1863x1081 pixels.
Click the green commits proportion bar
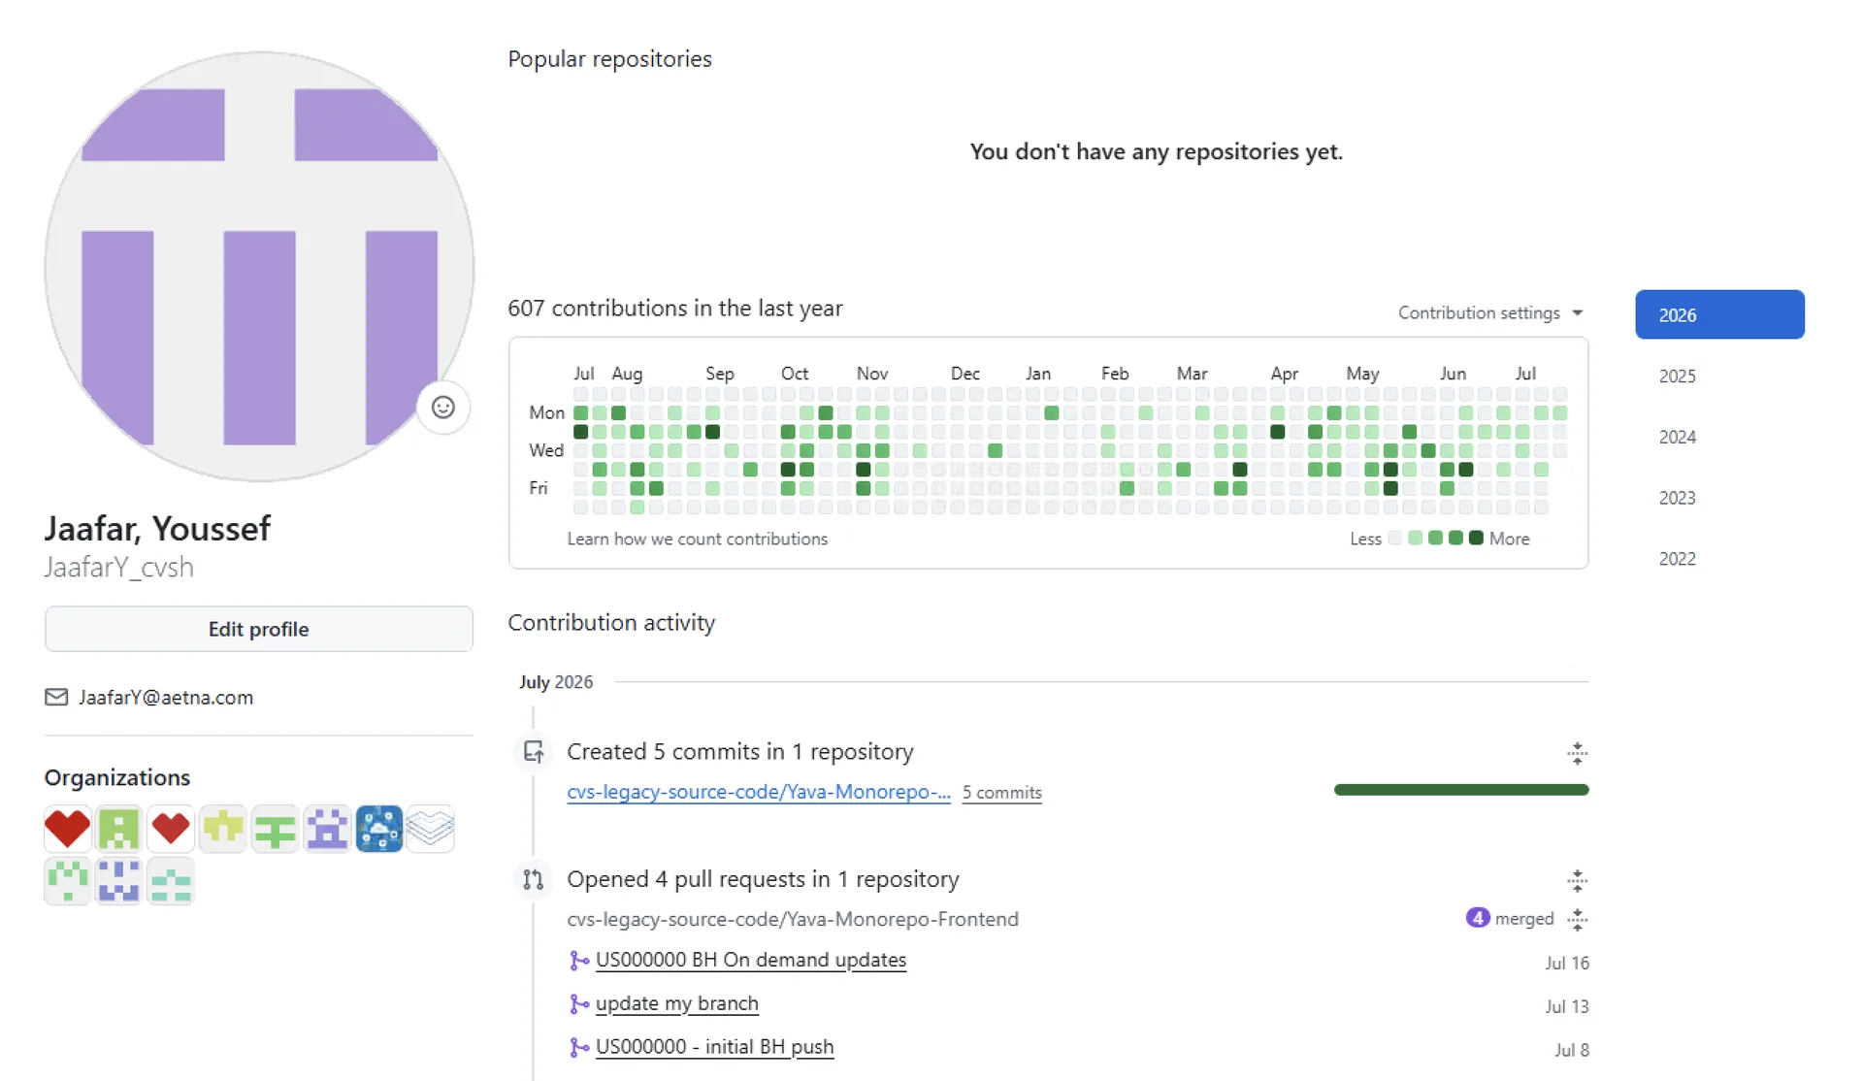(1461, 790)
